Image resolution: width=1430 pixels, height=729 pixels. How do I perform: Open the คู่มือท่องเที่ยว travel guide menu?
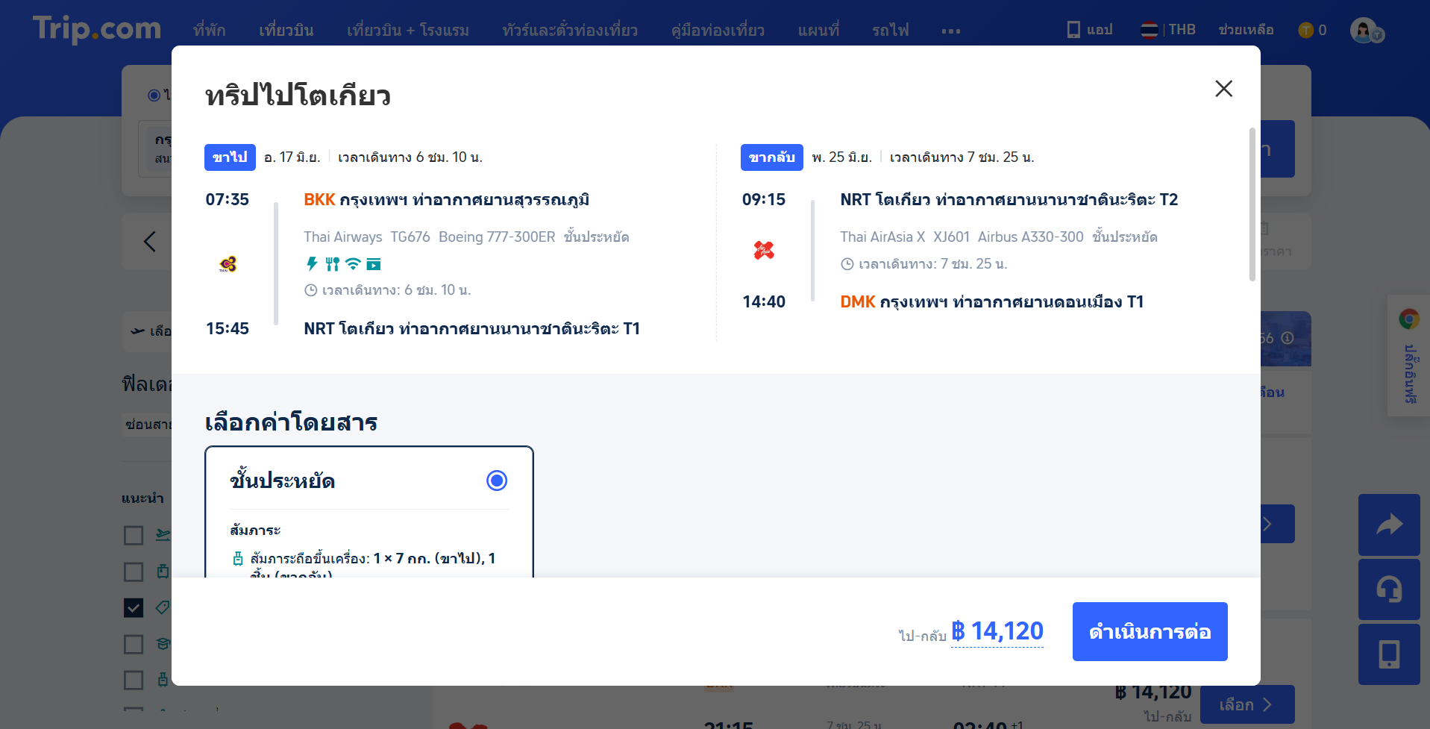pyautogui.click(x=718, y=30)
